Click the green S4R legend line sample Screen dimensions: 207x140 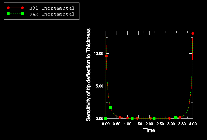click(15, 14)
